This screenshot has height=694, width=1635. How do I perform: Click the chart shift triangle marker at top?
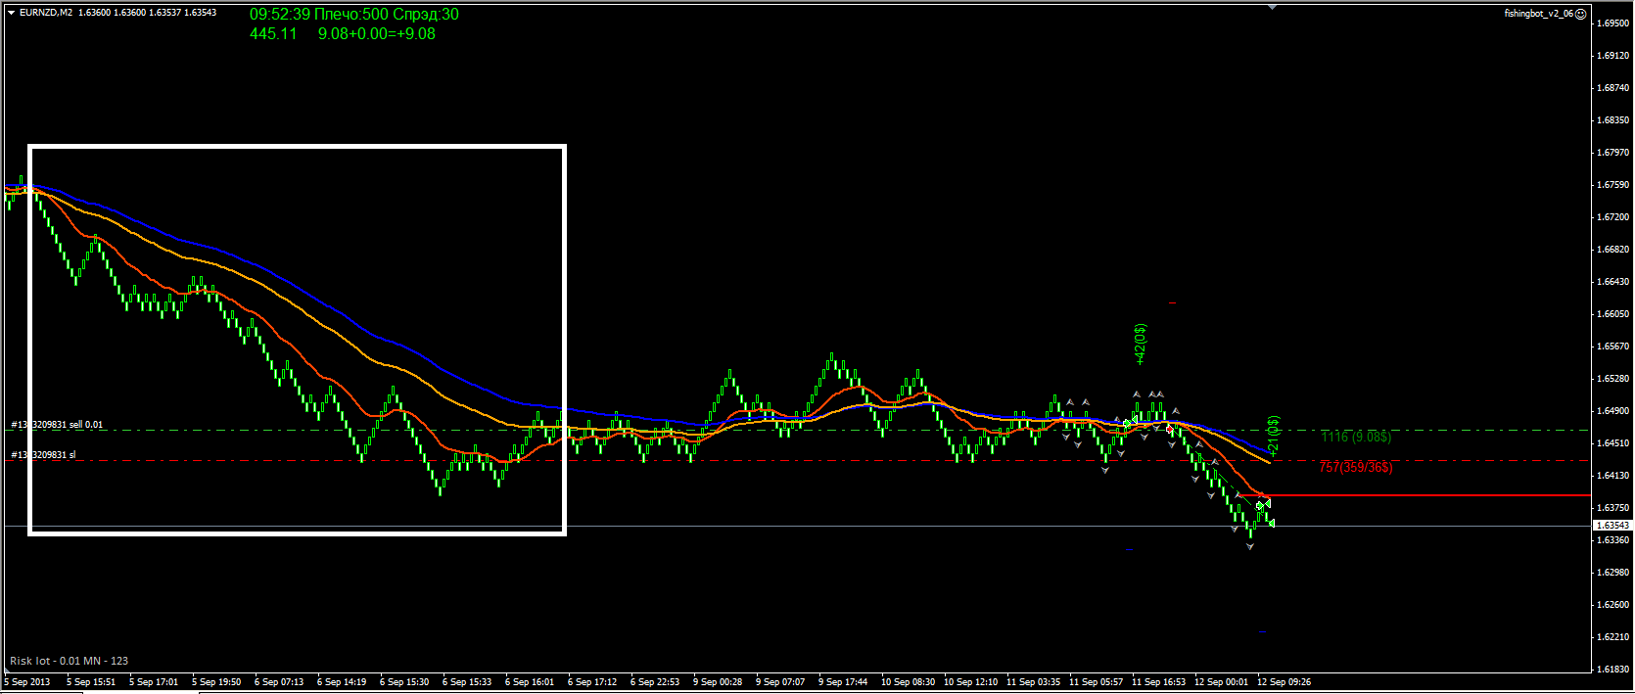pyautogui.click(x=1272, y=7)
